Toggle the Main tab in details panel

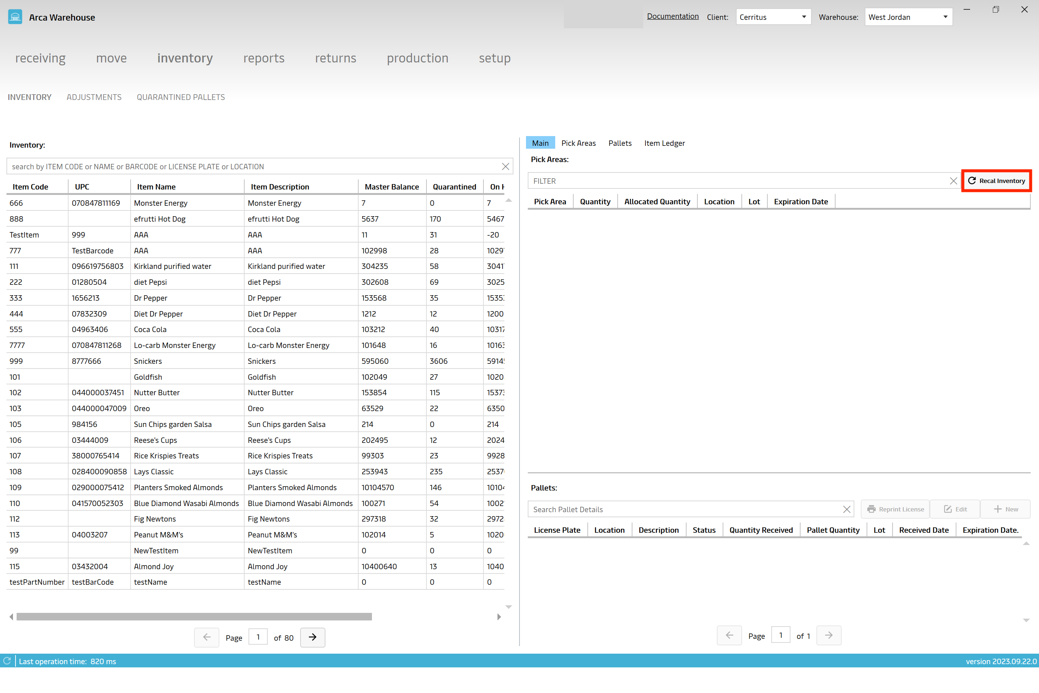542,142
